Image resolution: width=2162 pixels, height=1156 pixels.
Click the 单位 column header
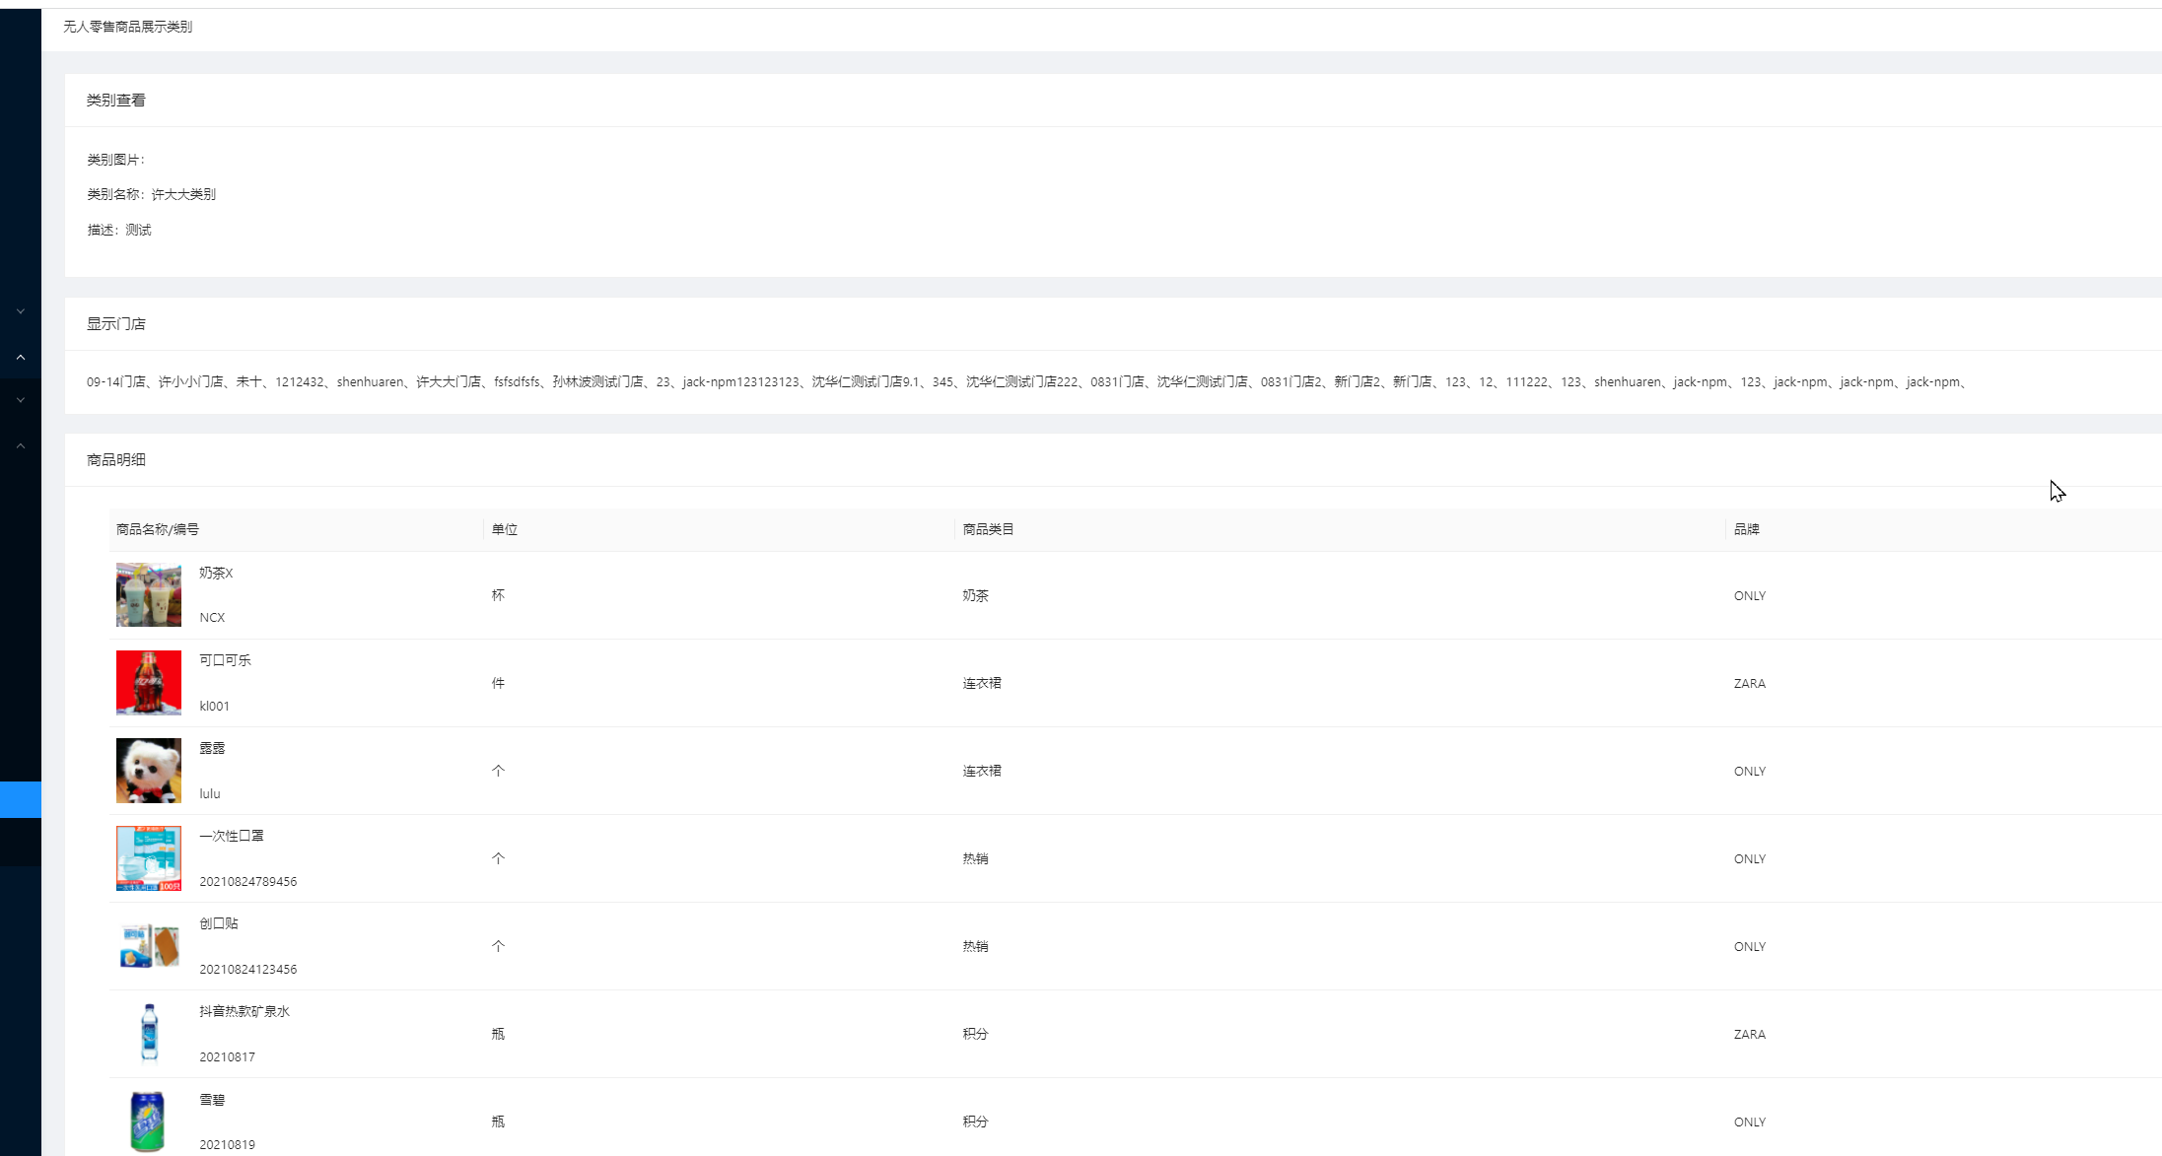click(x=505, y=529)
